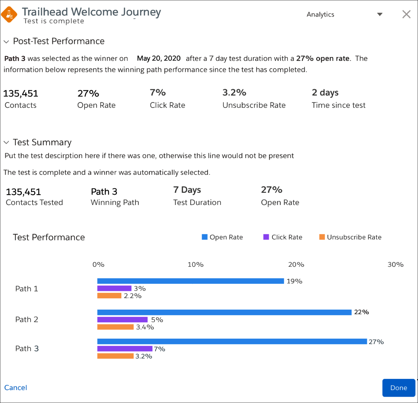418x403 pixels.
Task: Click the '10%' axis tick label
Action: coord(196,264)
